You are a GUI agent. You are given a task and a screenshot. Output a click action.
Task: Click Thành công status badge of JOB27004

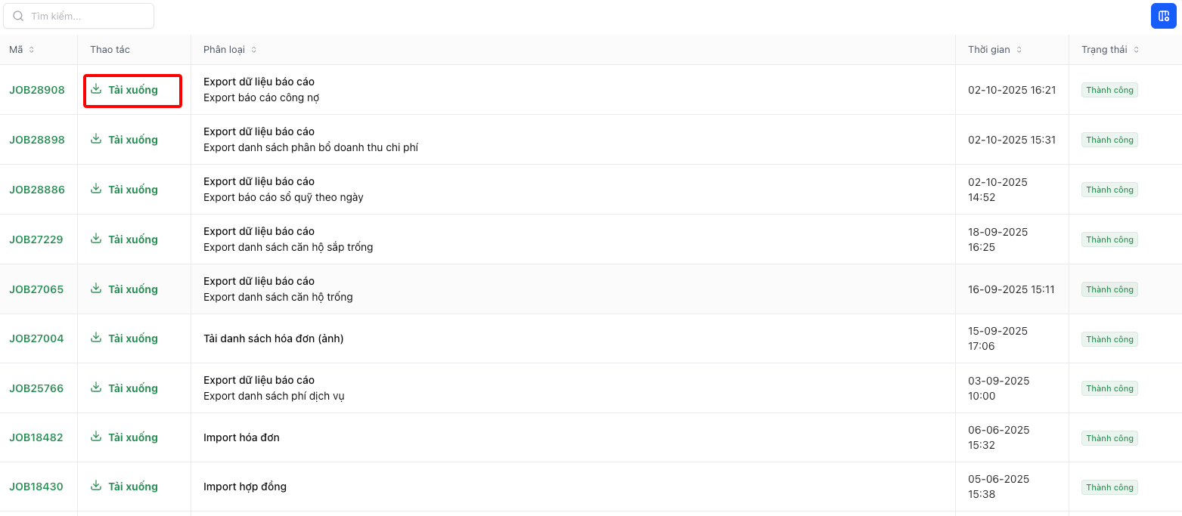pyautogui.click(x=1109, y=339)
